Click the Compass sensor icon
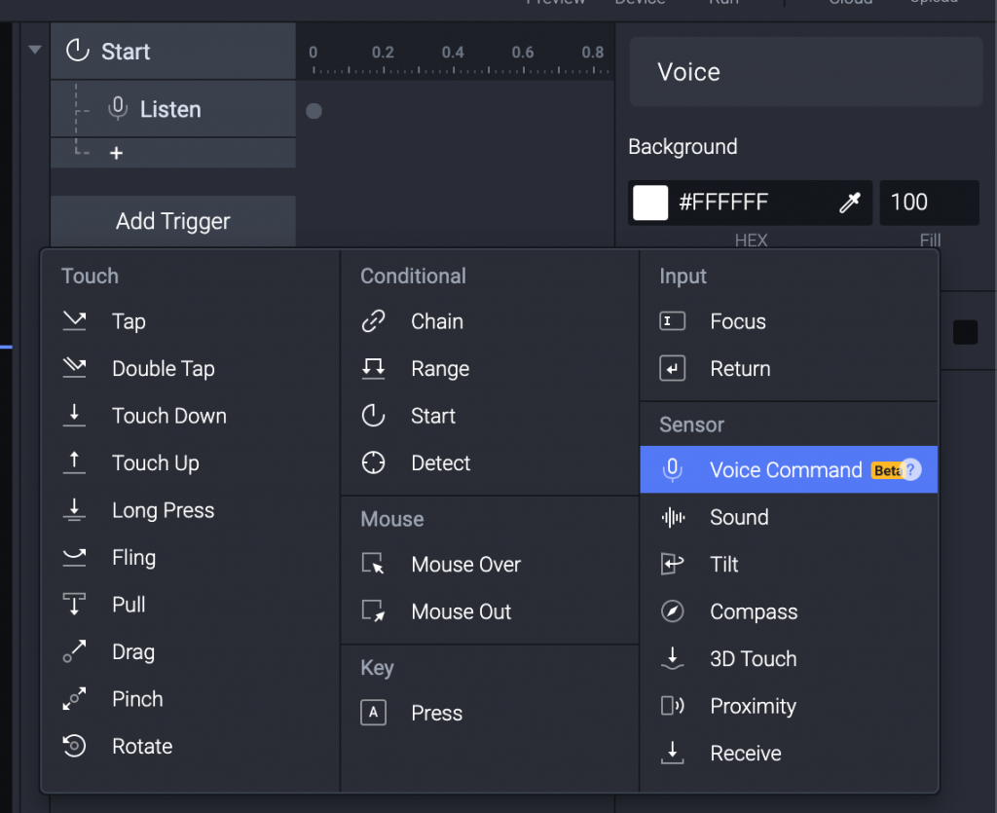 (672, 611)
